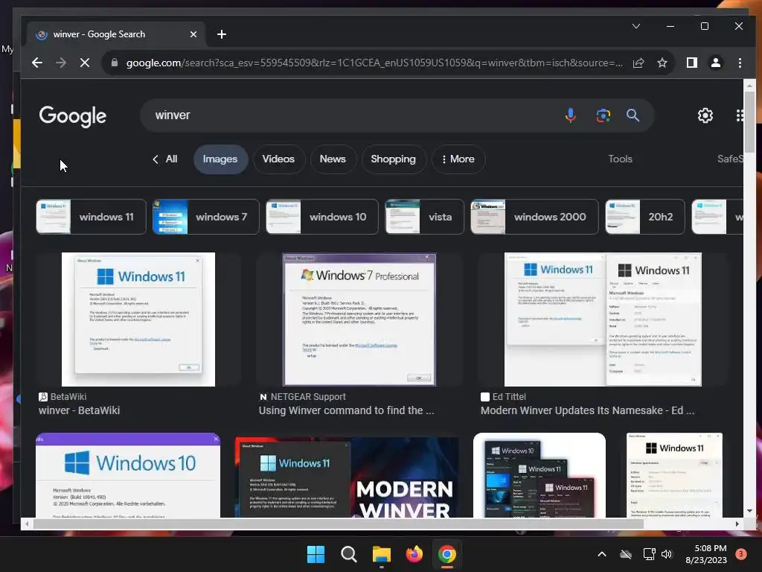Open Ed Tittel two-dialog Windows 11 image

point(603,320)
